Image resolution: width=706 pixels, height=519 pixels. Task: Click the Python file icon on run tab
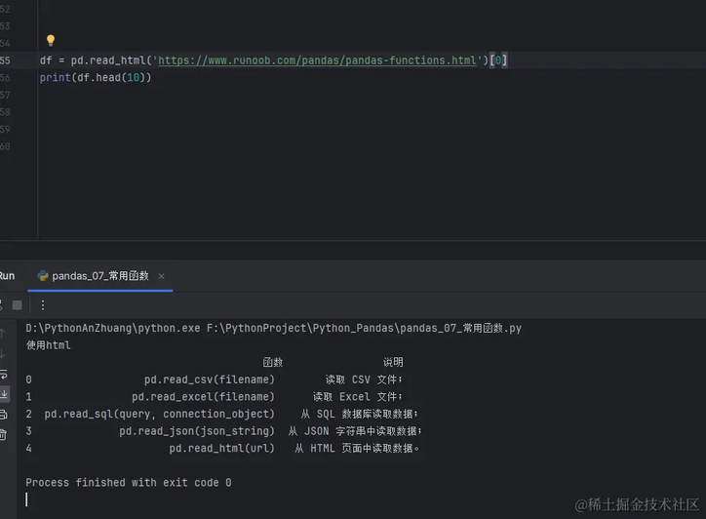coord(43,276)
